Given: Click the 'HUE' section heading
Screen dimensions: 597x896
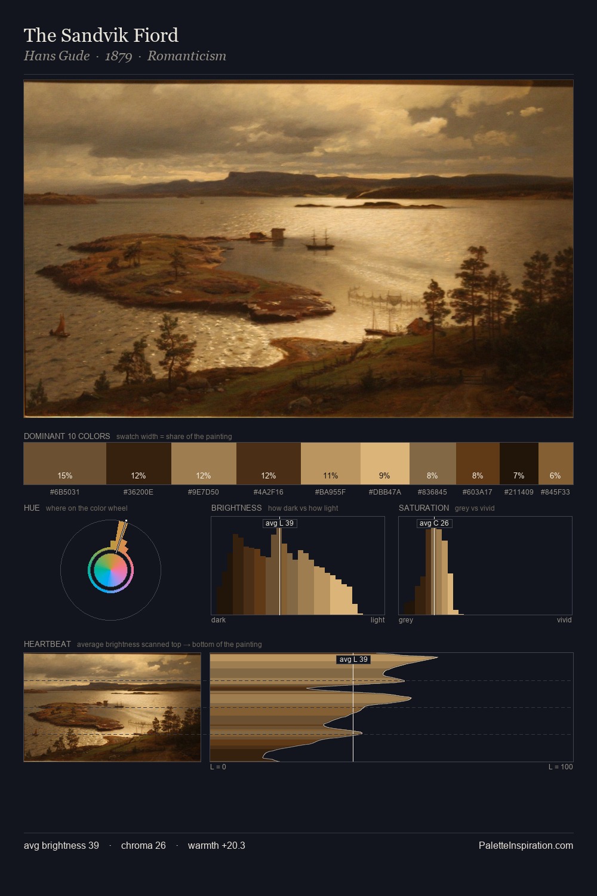Looking at the screenshot, I should coord(32,508).
